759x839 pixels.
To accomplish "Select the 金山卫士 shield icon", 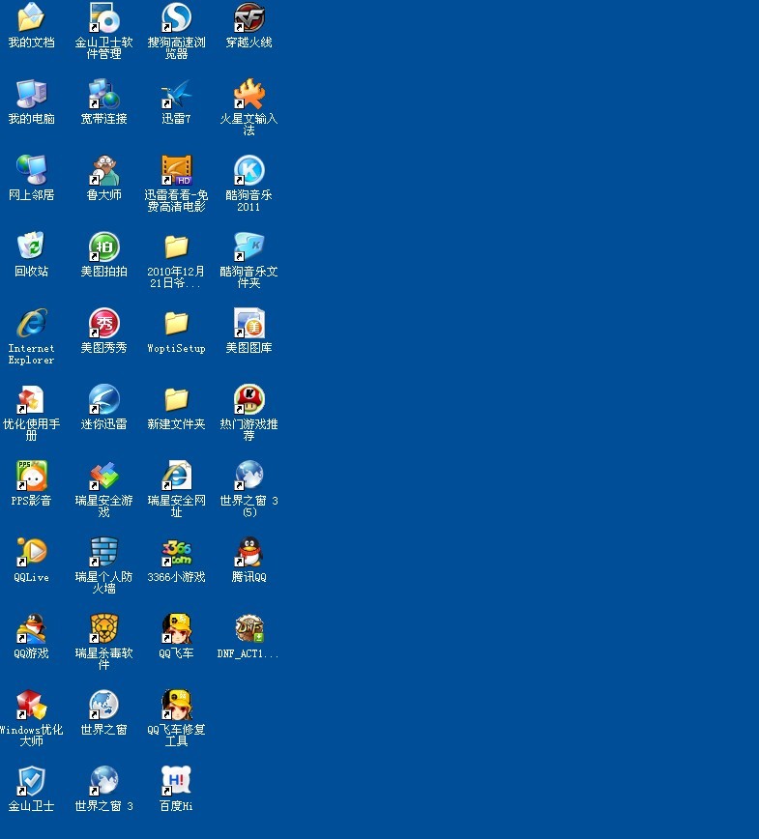I will pyautogui.click(x=31, y=781).
